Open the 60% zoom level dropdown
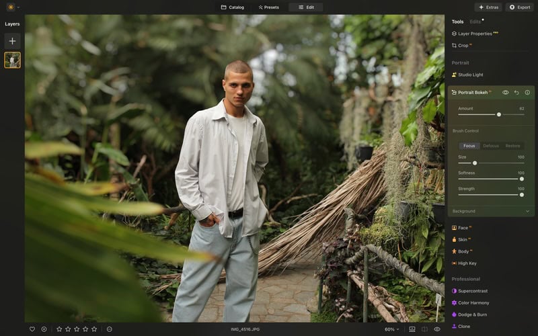Screen dimensions: 538x336 392,329
